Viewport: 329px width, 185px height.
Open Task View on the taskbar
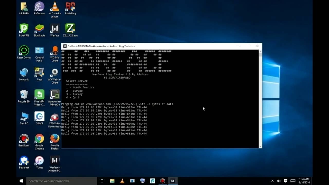point(102,181)
